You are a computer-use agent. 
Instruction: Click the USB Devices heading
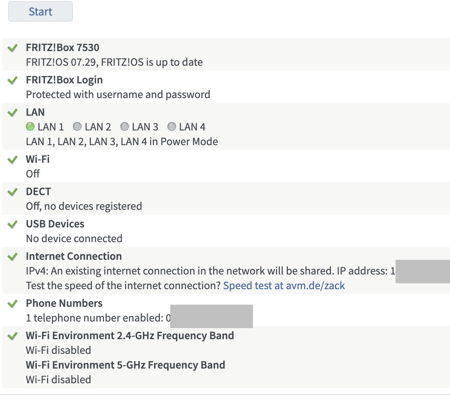click(55, 224)
